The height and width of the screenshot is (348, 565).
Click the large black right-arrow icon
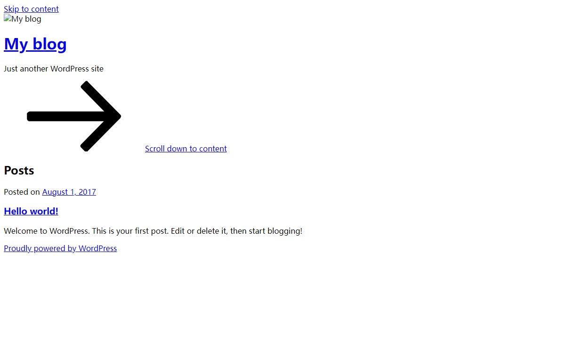coord(74,116)
